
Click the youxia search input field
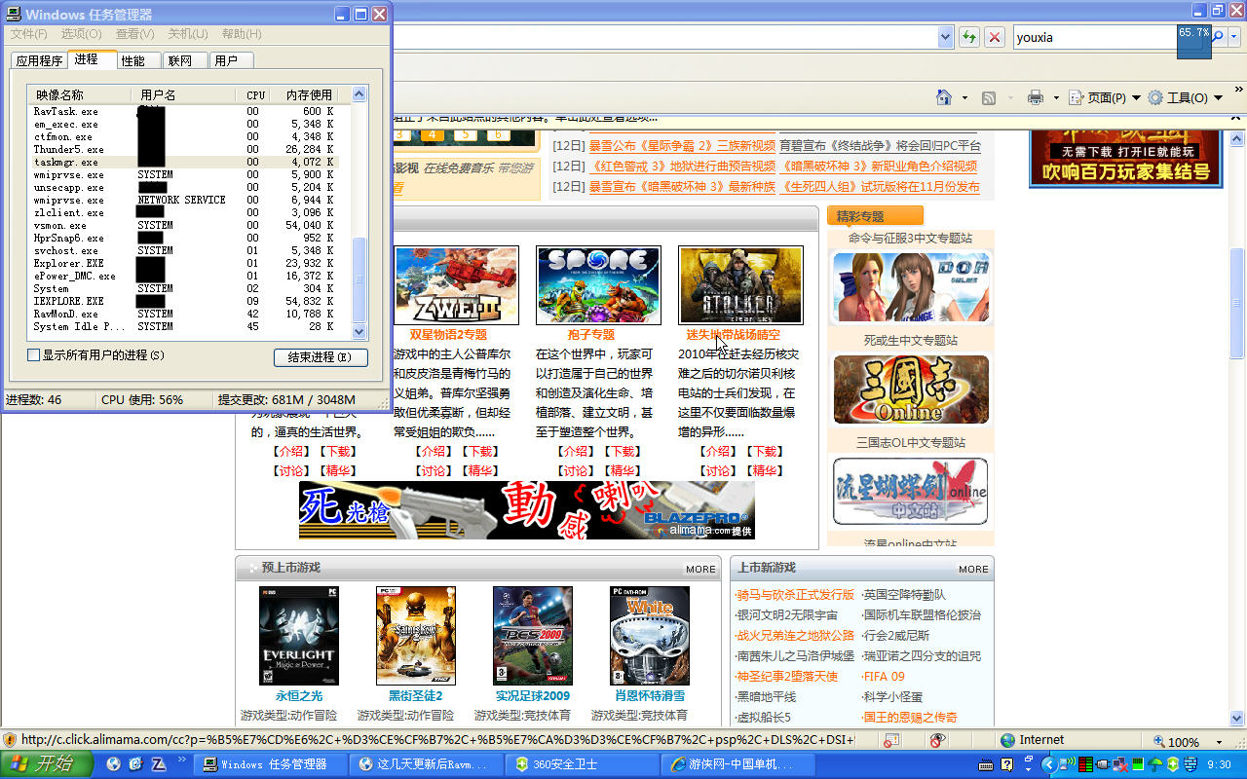(1095, 37)
